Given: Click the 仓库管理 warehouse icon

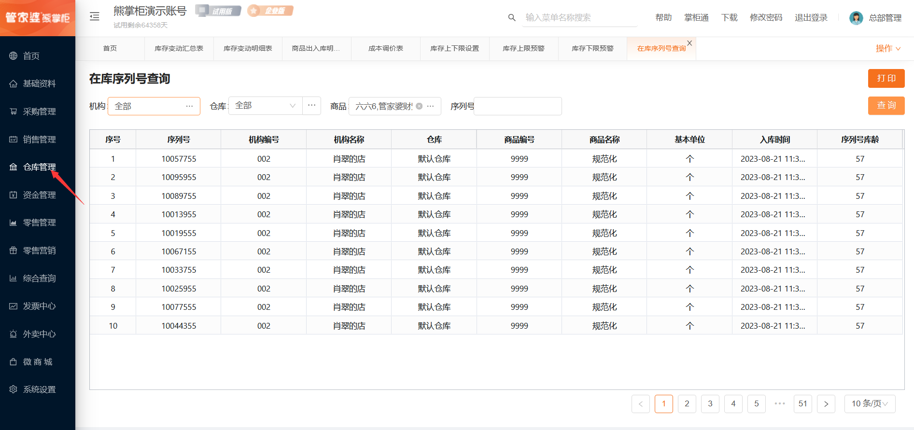Looking at the screenshot, I should point(14,167).
